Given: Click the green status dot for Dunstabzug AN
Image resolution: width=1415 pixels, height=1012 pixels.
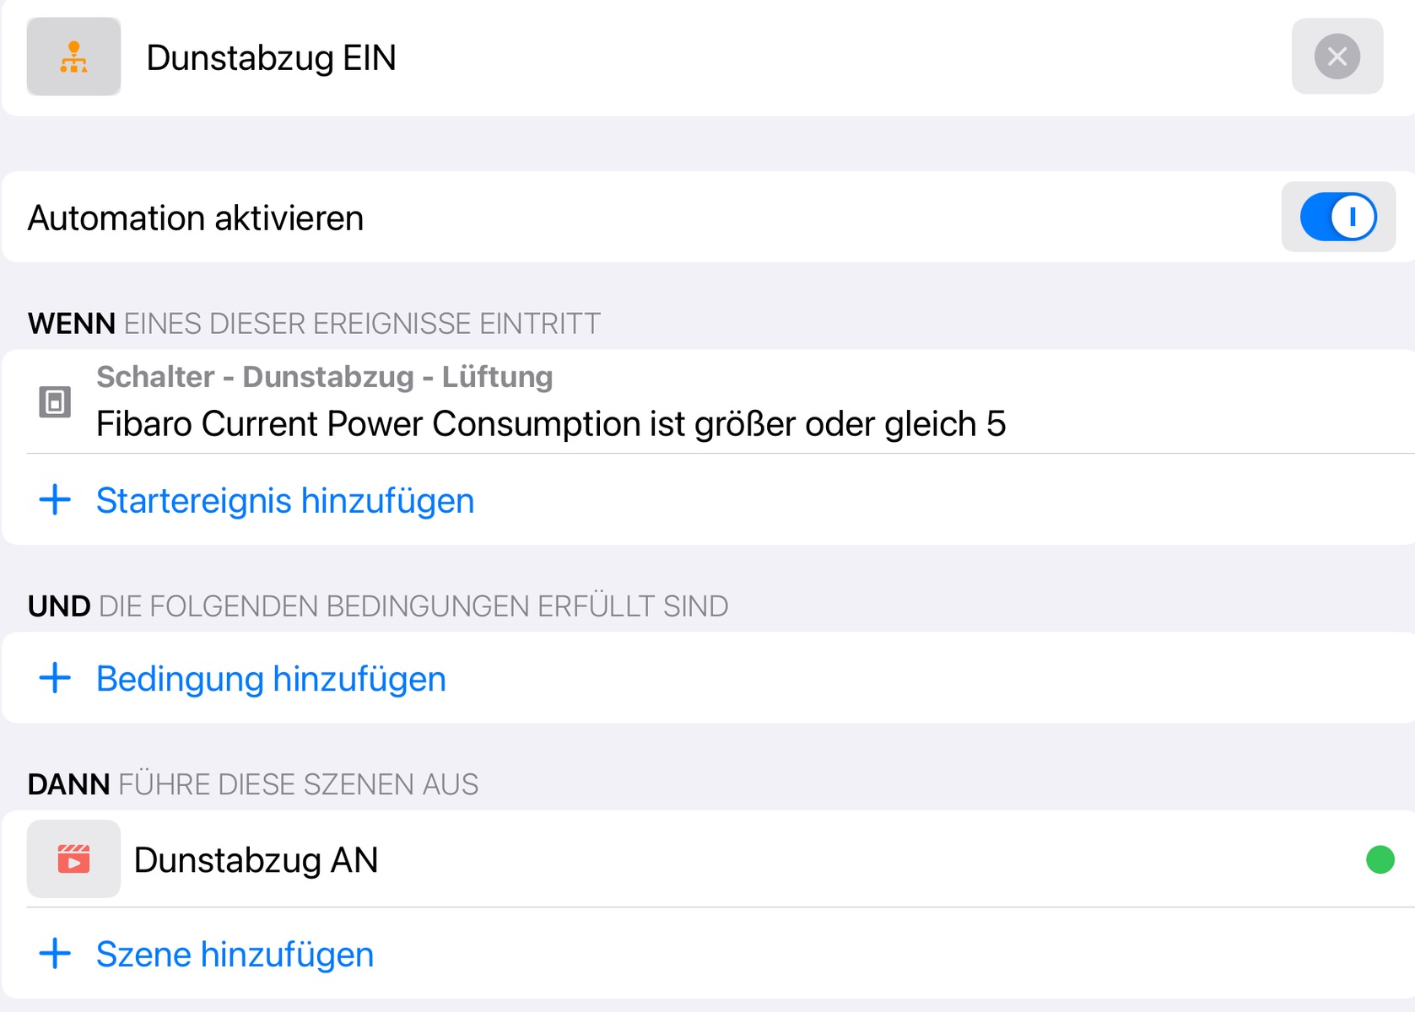Looking at the screenshot, I should (x=1380, y=859).
